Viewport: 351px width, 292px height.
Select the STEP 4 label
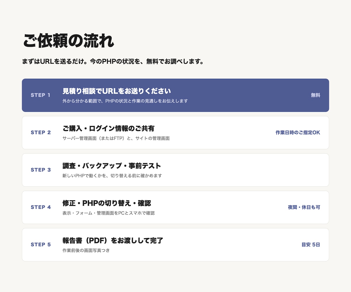41,207
